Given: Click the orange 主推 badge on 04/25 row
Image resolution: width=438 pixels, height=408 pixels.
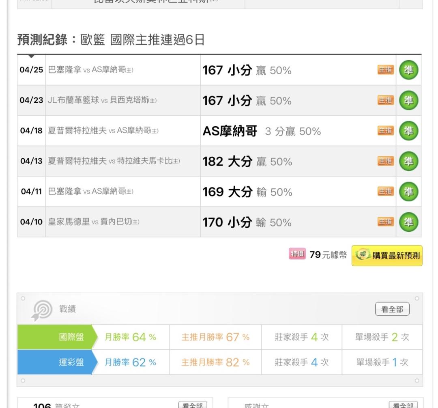Looking at the screenshot, I should [x=385, y=70].
